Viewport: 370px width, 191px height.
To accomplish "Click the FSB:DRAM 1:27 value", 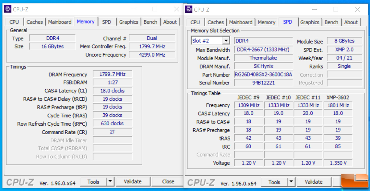I will (x=113, y=82).
